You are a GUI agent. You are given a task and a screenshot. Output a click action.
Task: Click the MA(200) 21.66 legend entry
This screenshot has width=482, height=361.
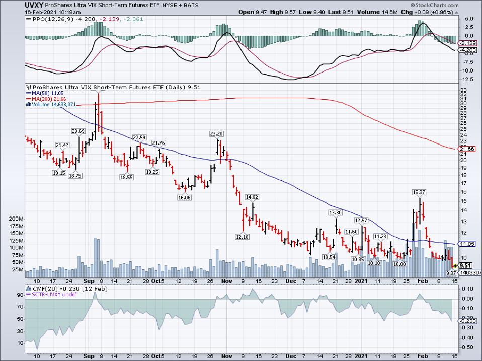click(46, 99)
